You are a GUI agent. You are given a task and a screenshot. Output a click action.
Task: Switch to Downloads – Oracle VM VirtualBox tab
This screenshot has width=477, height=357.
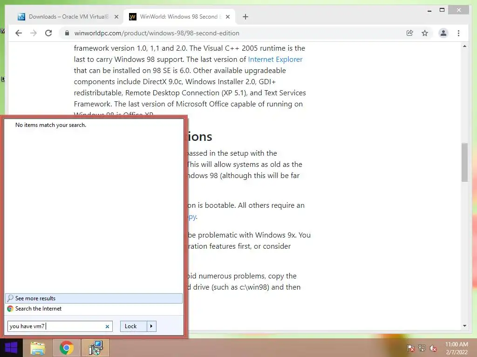(68, 17)
